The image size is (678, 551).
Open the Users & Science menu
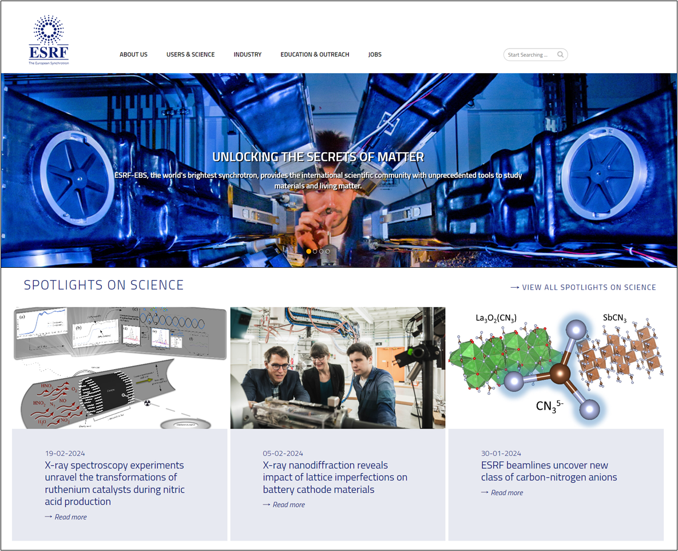pos(191,54)
